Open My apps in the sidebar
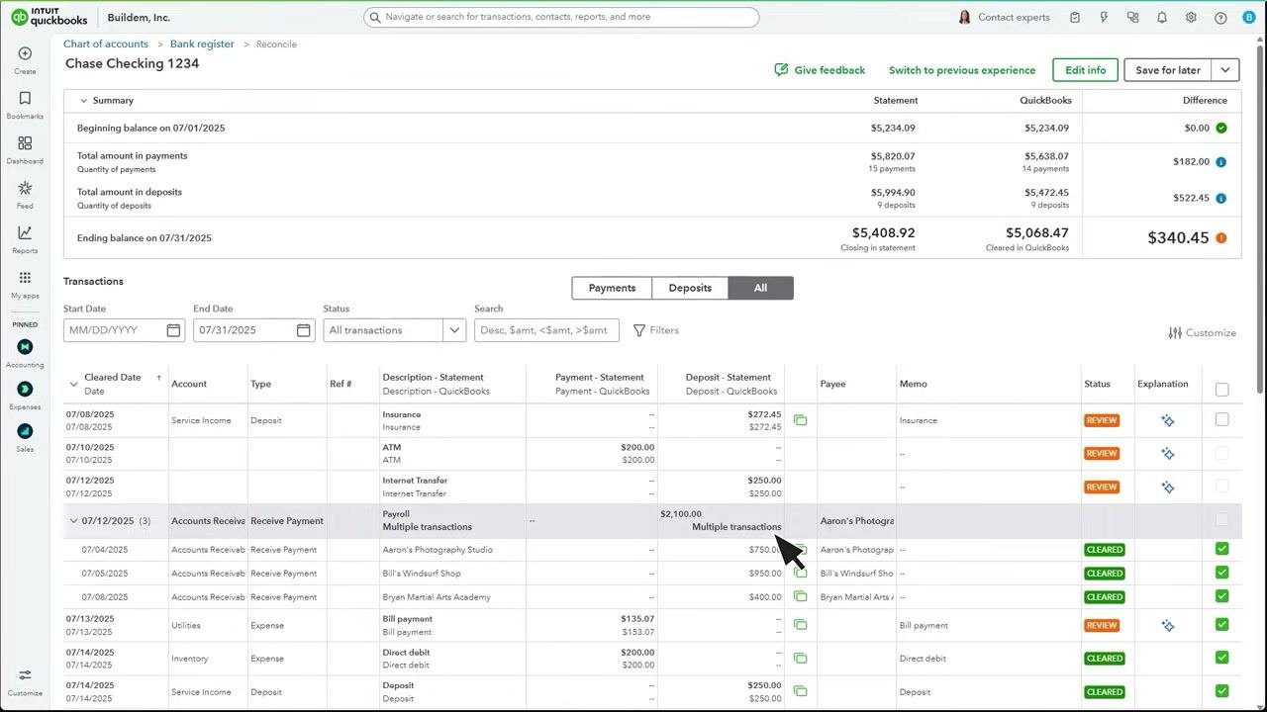 tap(25, 284)
